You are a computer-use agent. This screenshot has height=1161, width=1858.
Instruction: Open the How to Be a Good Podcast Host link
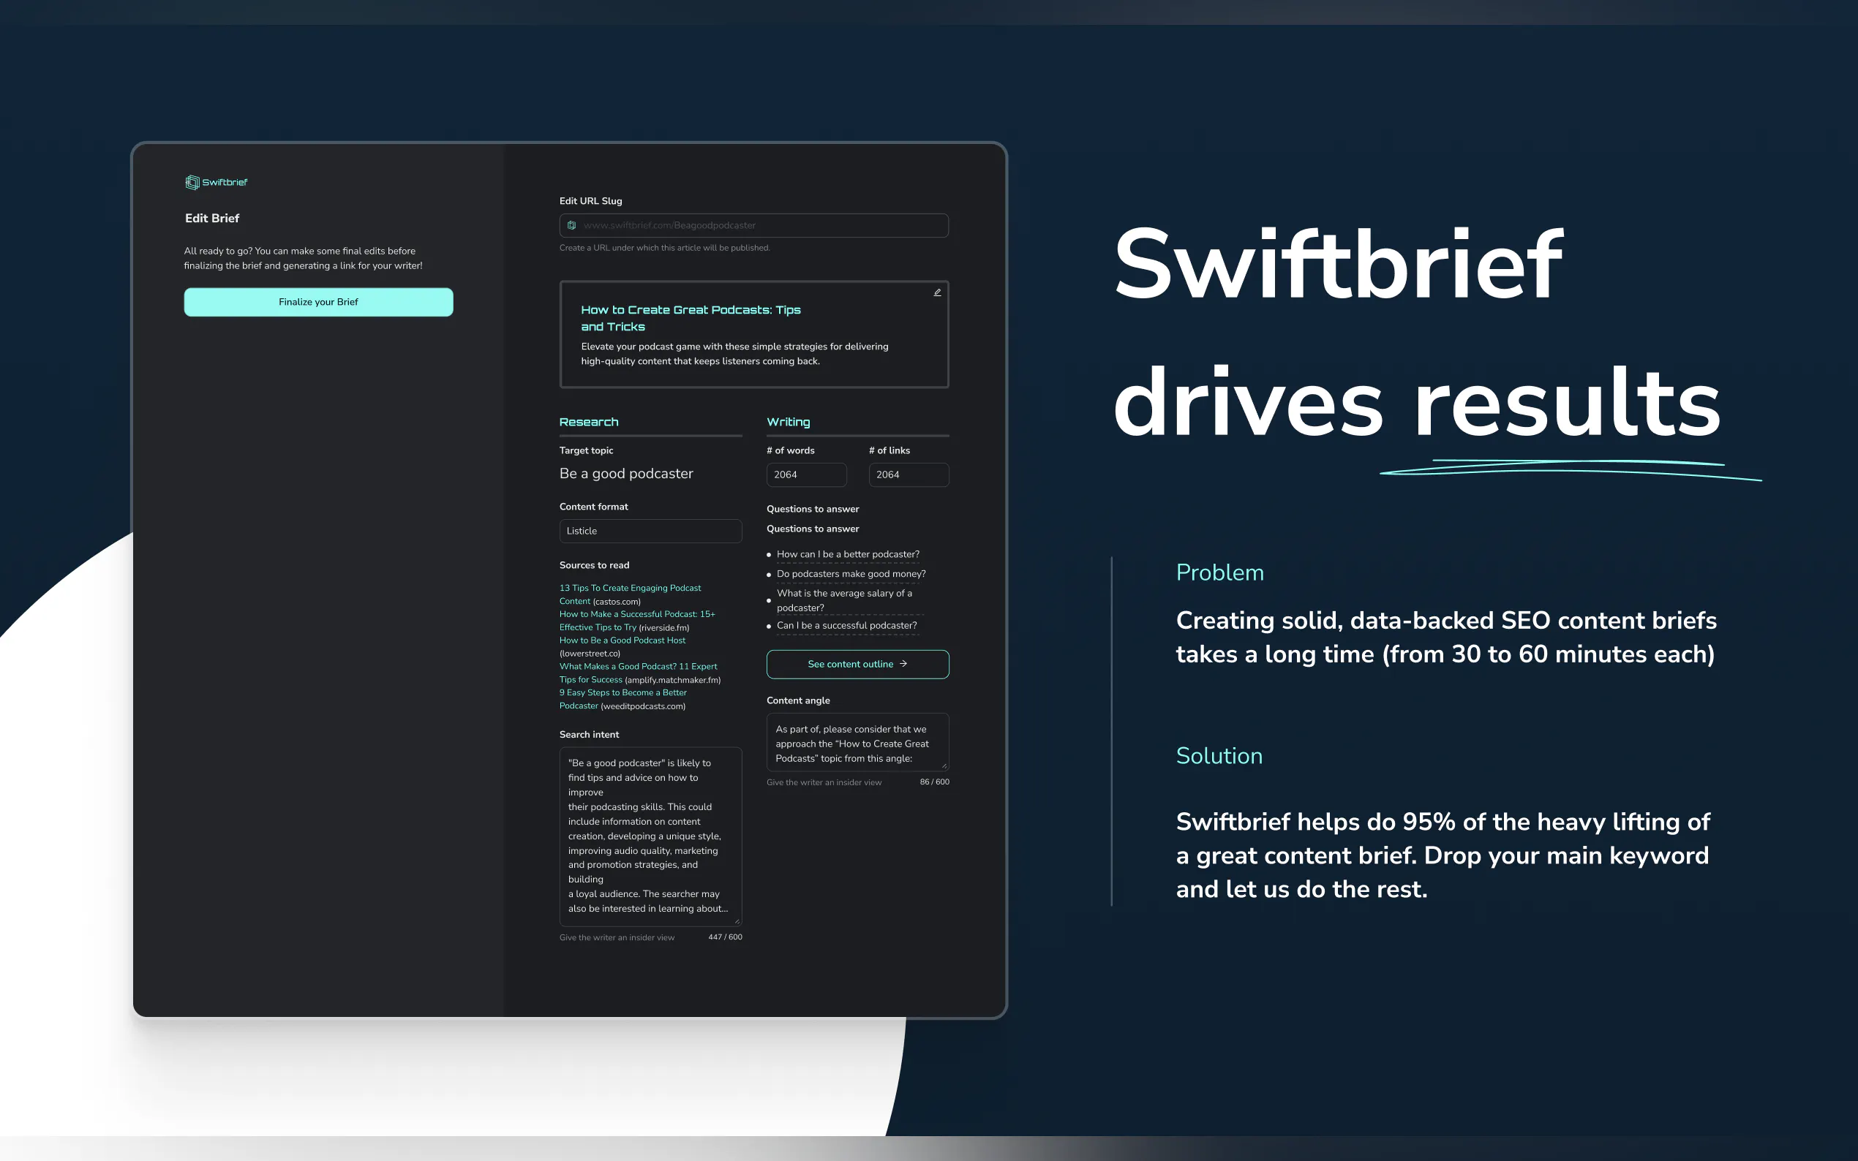pyautogui.click(x=623, y=640)
